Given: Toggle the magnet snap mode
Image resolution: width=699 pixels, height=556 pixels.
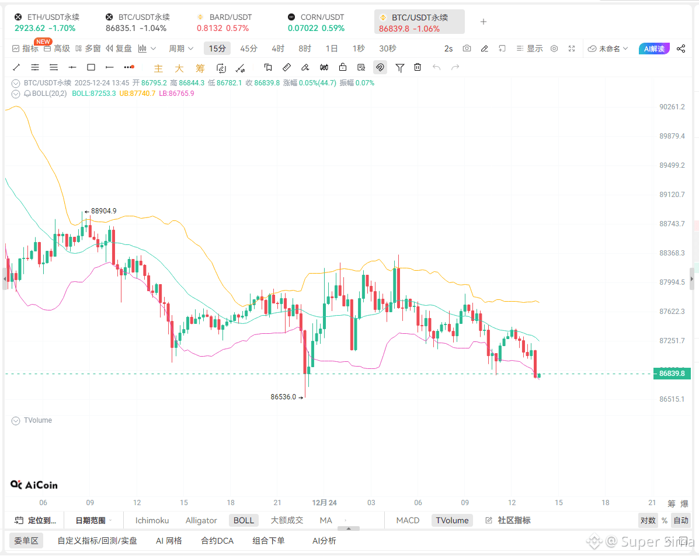Looking at the screenshot, I should click(x=380, y=67).
